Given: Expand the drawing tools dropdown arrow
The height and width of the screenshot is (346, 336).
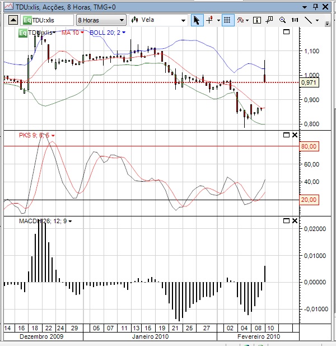Looking at the screenshot, I should (x=317, y=20).
